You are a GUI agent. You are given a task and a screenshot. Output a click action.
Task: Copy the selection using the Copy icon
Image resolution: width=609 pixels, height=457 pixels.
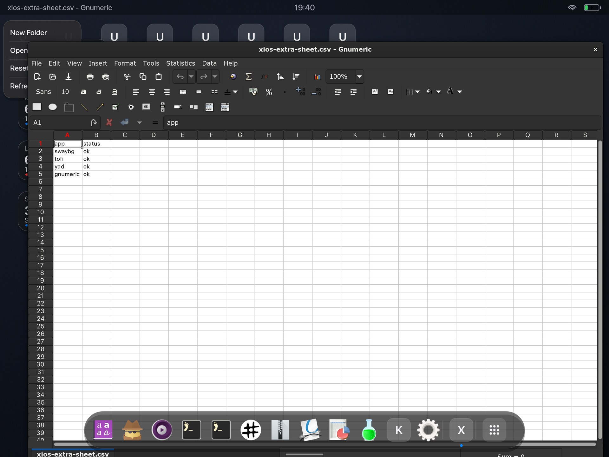(x=143, y=76)
